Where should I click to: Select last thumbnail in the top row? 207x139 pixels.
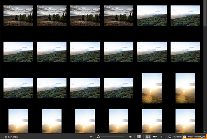185,16
